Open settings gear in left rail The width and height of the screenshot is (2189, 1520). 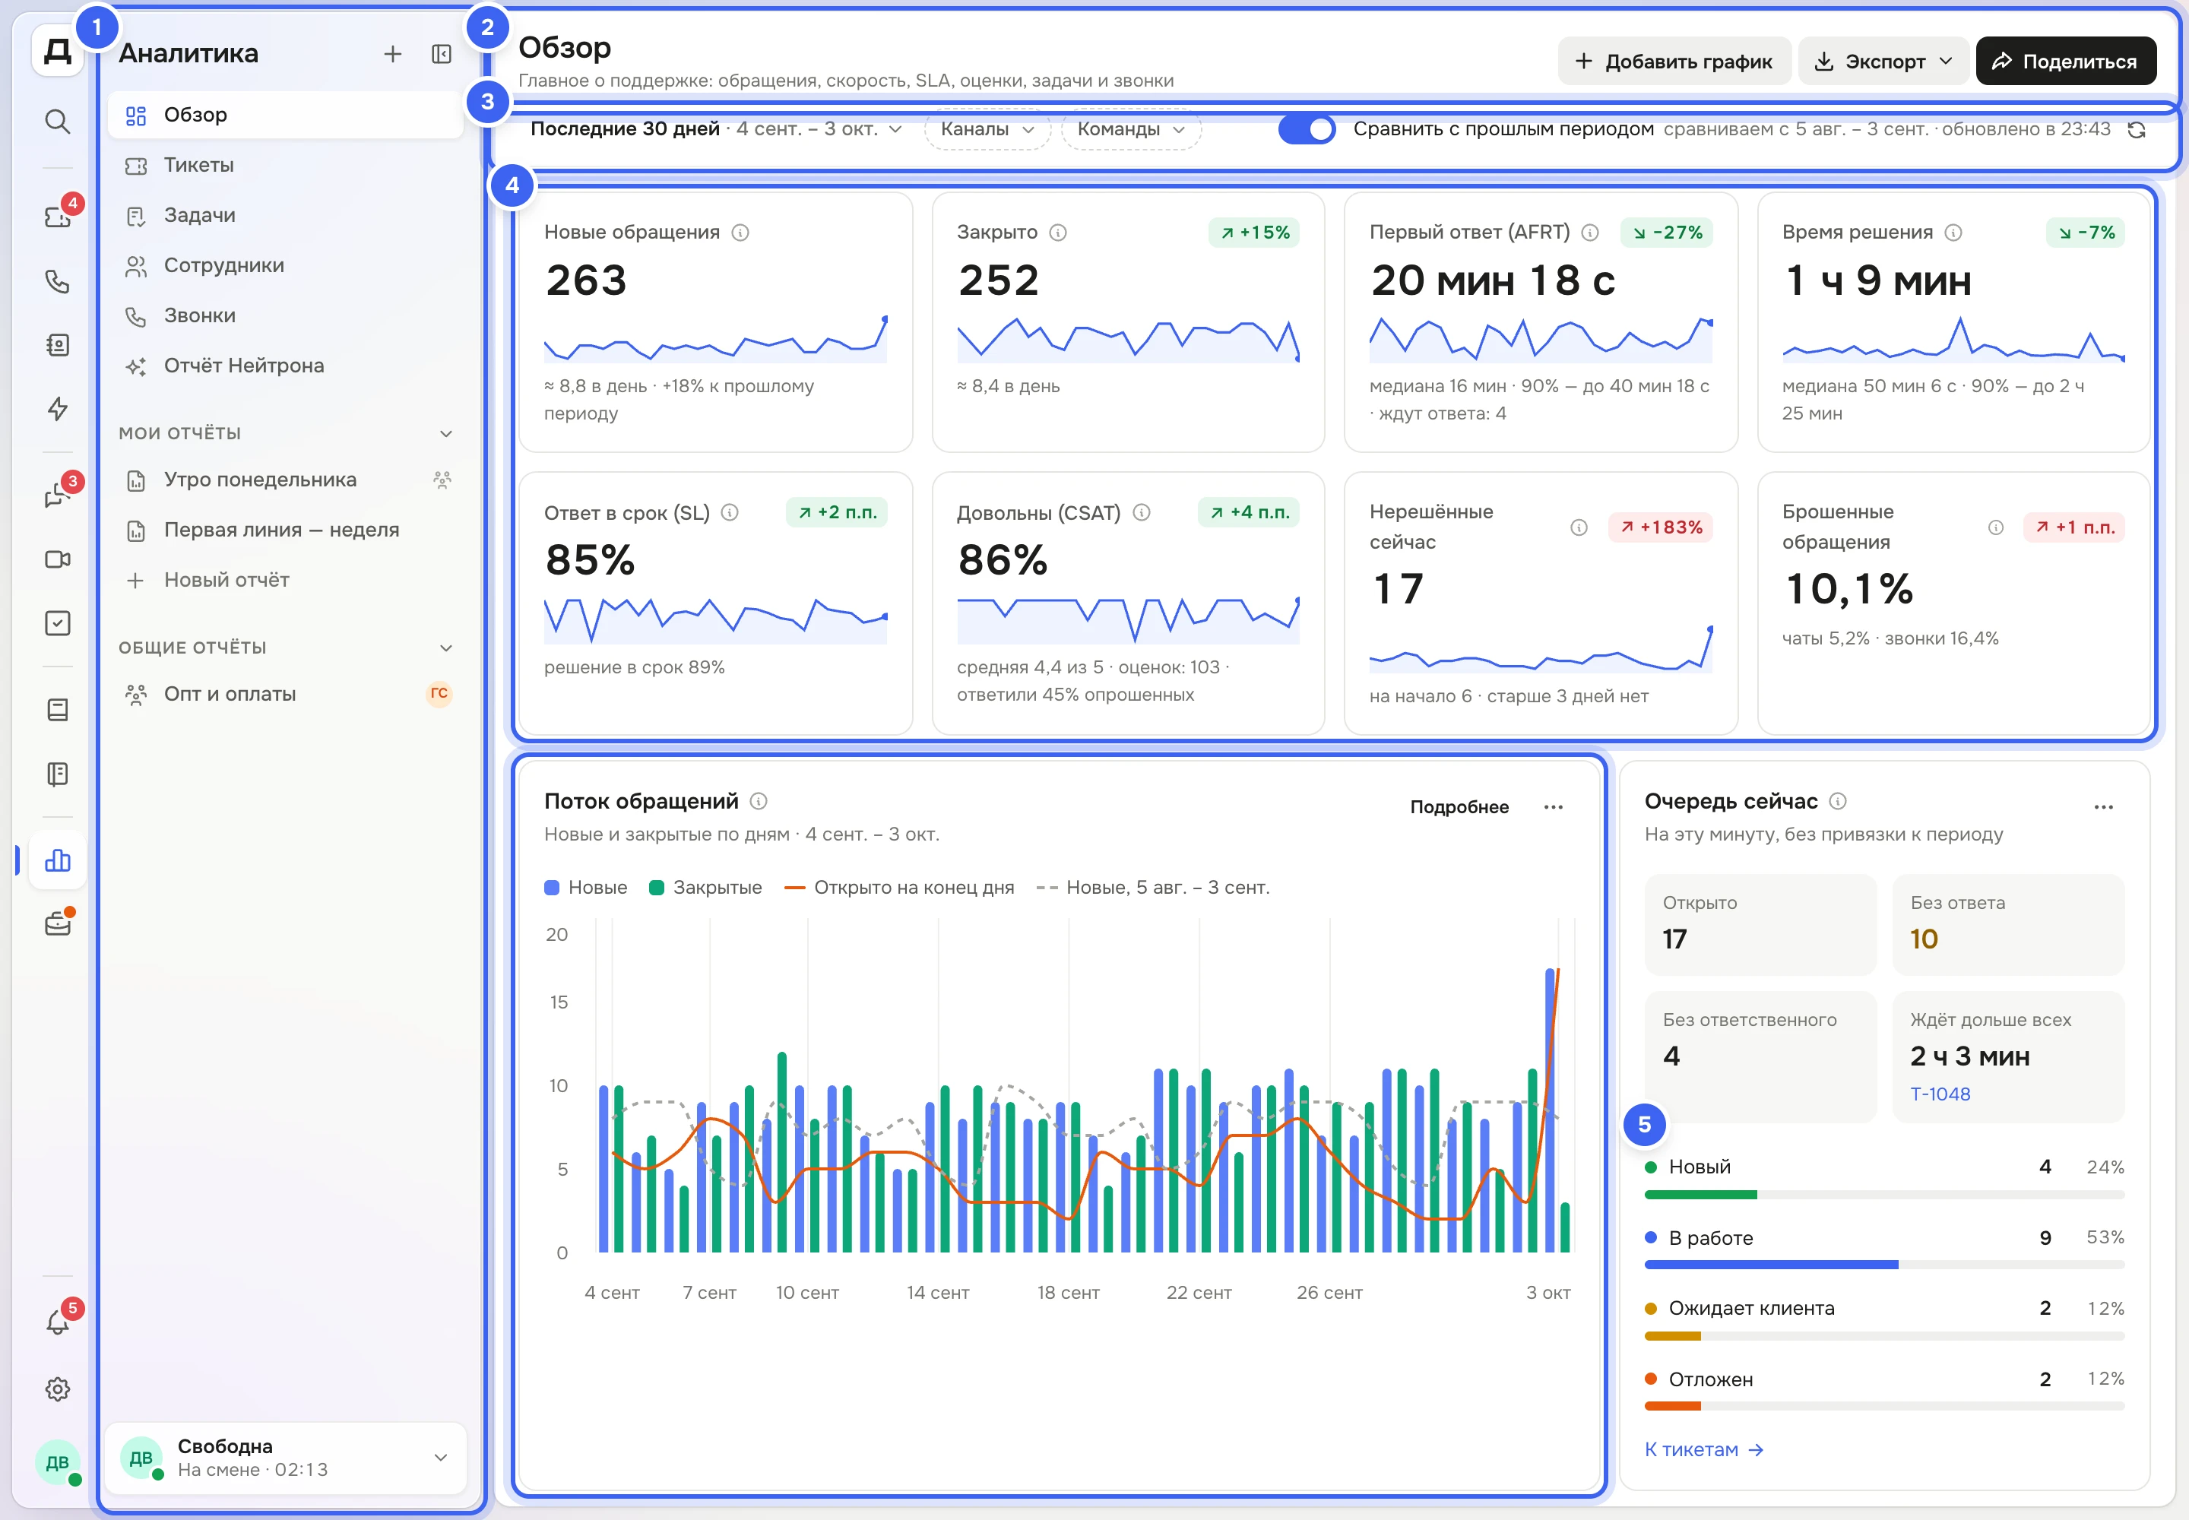click(x=57, y=1389)
